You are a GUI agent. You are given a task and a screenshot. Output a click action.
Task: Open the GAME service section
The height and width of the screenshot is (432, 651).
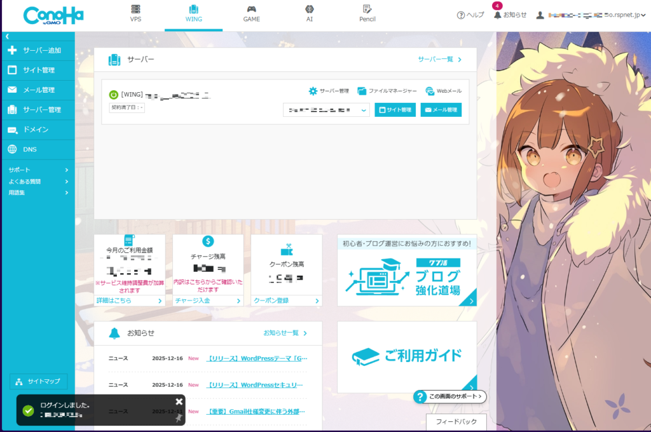pyautogui.click(x=251, y=13)
